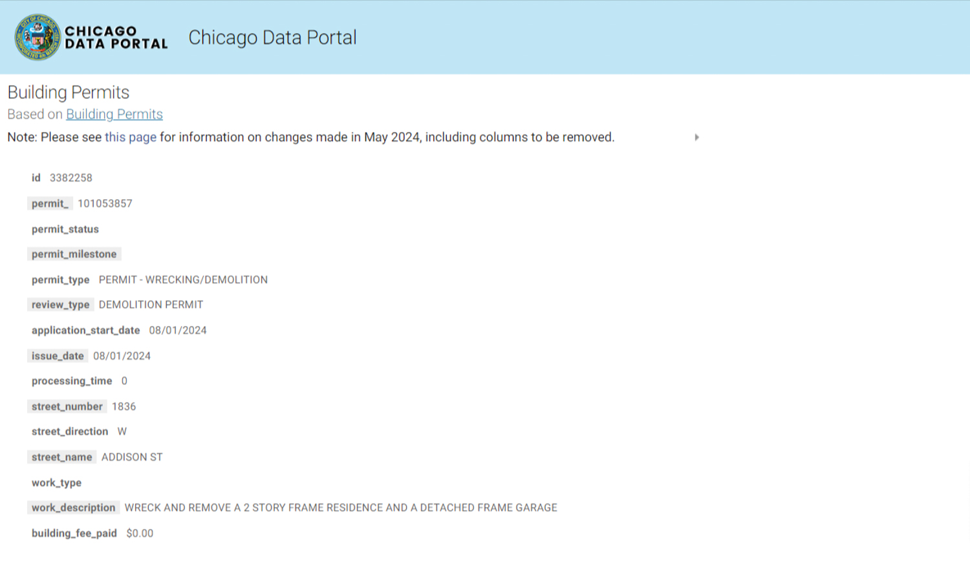Click the street_number field label
This screenshot has height=566, width=970.
tap(67, 406)
